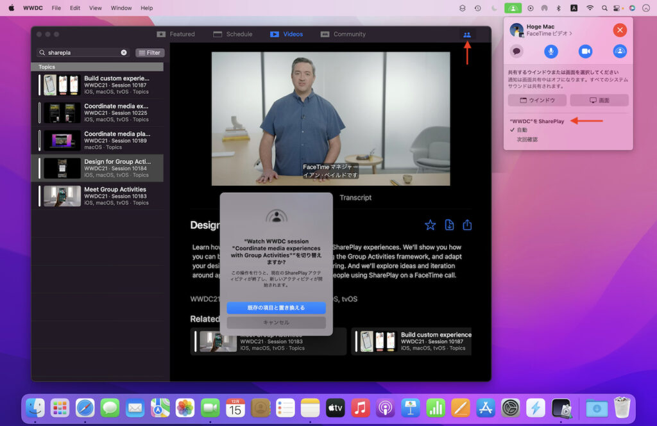The width and height of the screenshot is (657, 426).
Task: Open FaceTime in the Dock
Action: click(x=210, y=408)
